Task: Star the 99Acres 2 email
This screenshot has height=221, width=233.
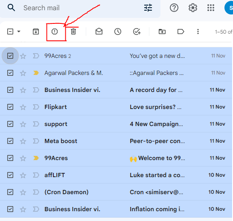Action: point(23,56)
